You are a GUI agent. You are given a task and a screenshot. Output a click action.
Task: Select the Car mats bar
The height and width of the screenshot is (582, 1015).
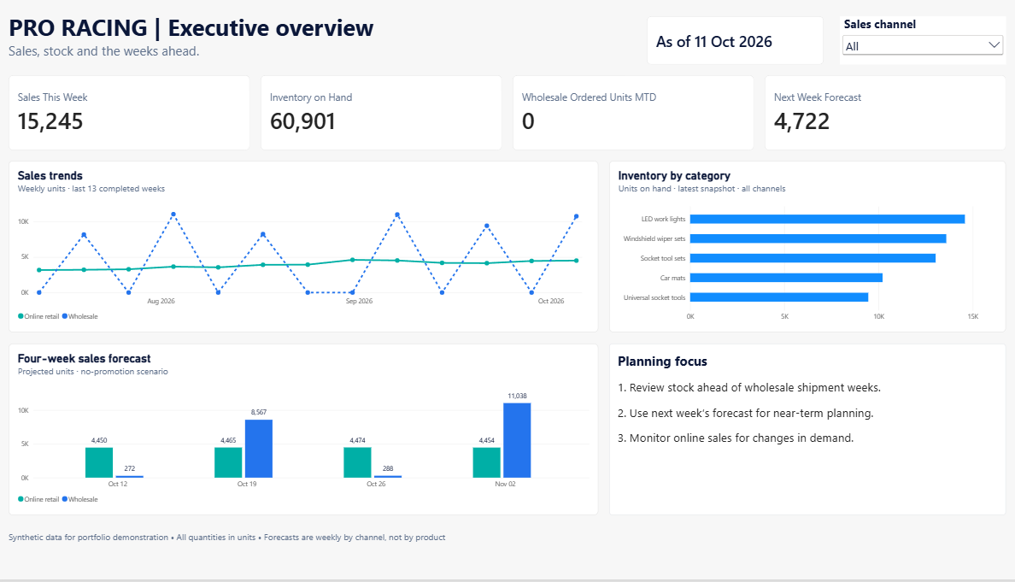click(787, 278)
